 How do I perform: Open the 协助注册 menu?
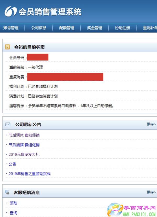[x=122, y=28]
